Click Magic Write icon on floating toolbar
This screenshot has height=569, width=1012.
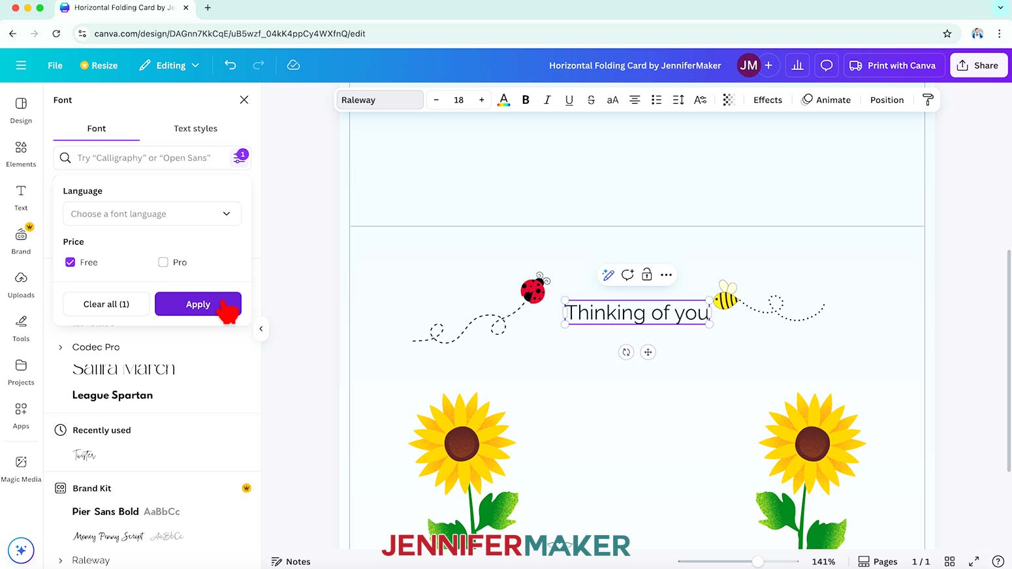coord(609,275)
